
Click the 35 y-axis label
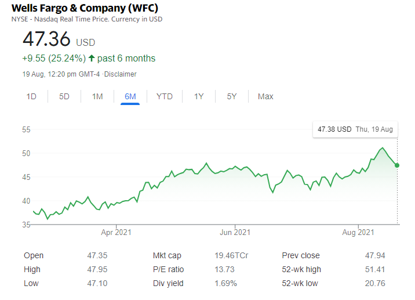[26, 225]
